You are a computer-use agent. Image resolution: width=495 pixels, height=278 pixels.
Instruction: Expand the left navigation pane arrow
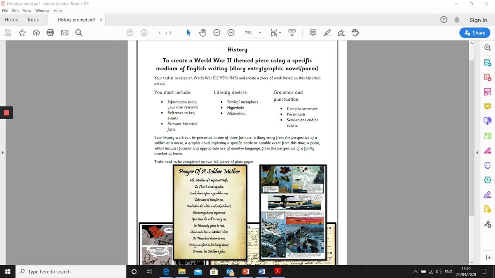tap(3, 153)
